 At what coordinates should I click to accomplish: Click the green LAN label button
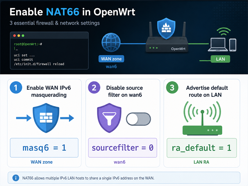tap(220, 59)
